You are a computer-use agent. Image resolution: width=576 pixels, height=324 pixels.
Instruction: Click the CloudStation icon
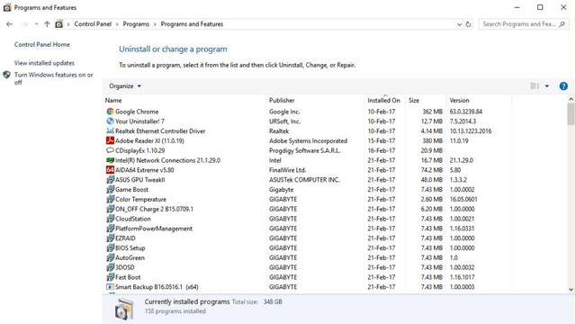(110, 219)
